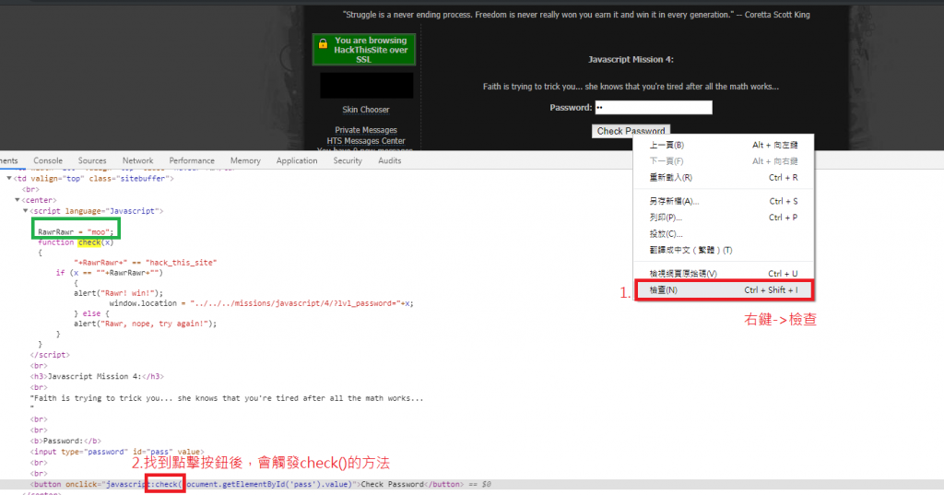Select 另存新檔(A)... menu entry
The width and height of the screenshot is (944, 495).
click(723, 201)
